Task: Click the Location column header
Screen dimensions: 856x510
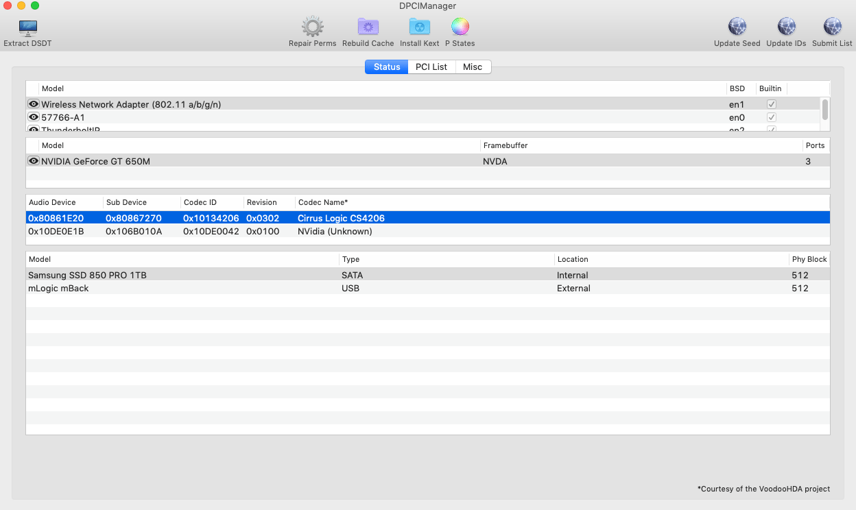Action: point(671,259)
